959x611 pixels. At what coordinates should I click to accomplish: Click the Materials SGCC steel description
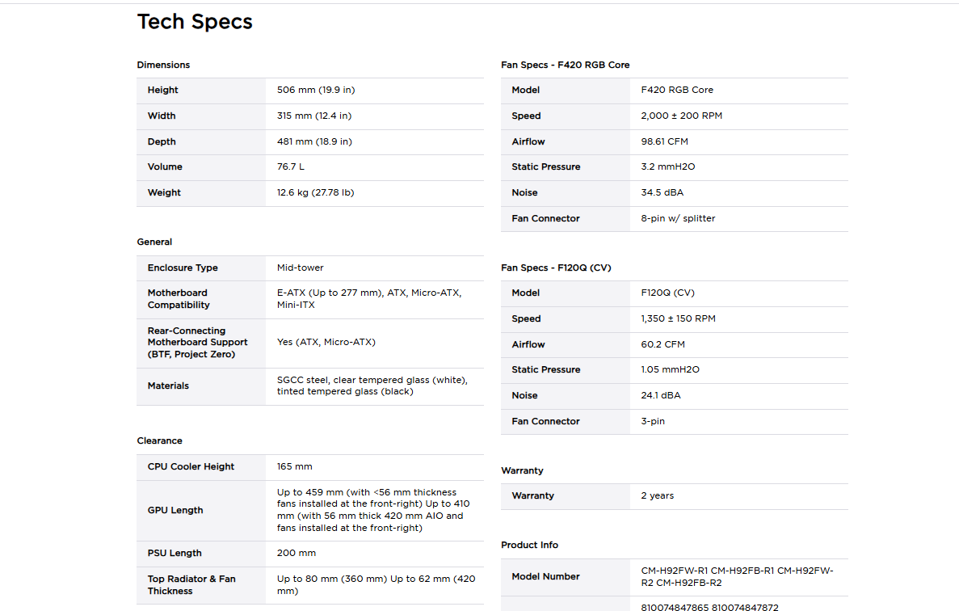pos(372,386)
